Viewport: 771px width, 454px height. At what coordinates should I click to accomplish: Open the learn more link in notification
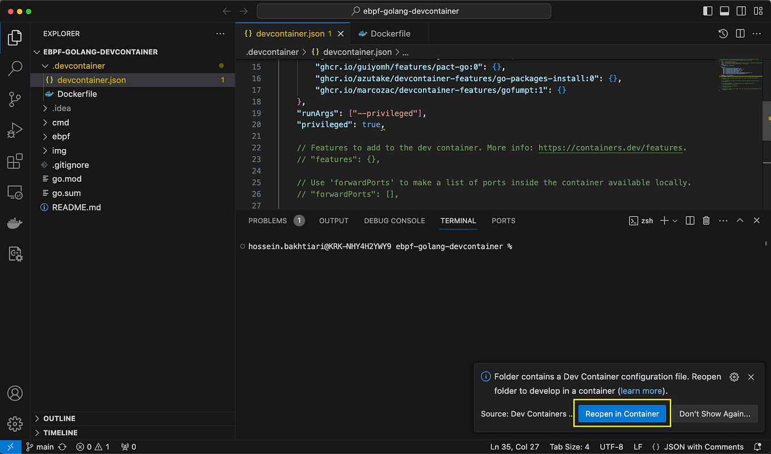point(640,390)
